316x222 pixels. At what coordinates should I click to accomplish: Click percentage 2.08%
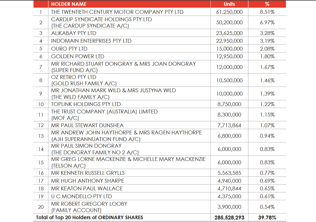tap(267, 49)
